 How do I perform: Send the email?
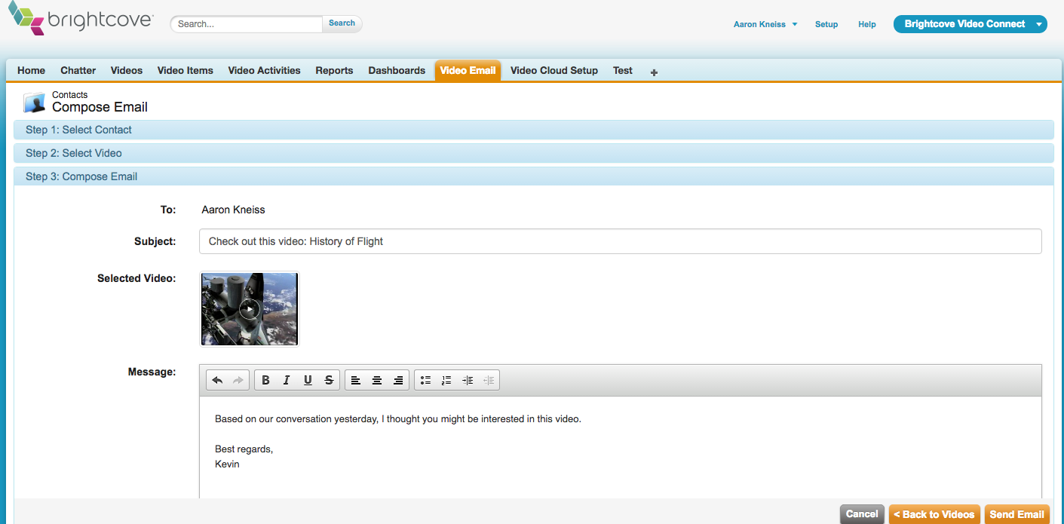point(1017,514)
